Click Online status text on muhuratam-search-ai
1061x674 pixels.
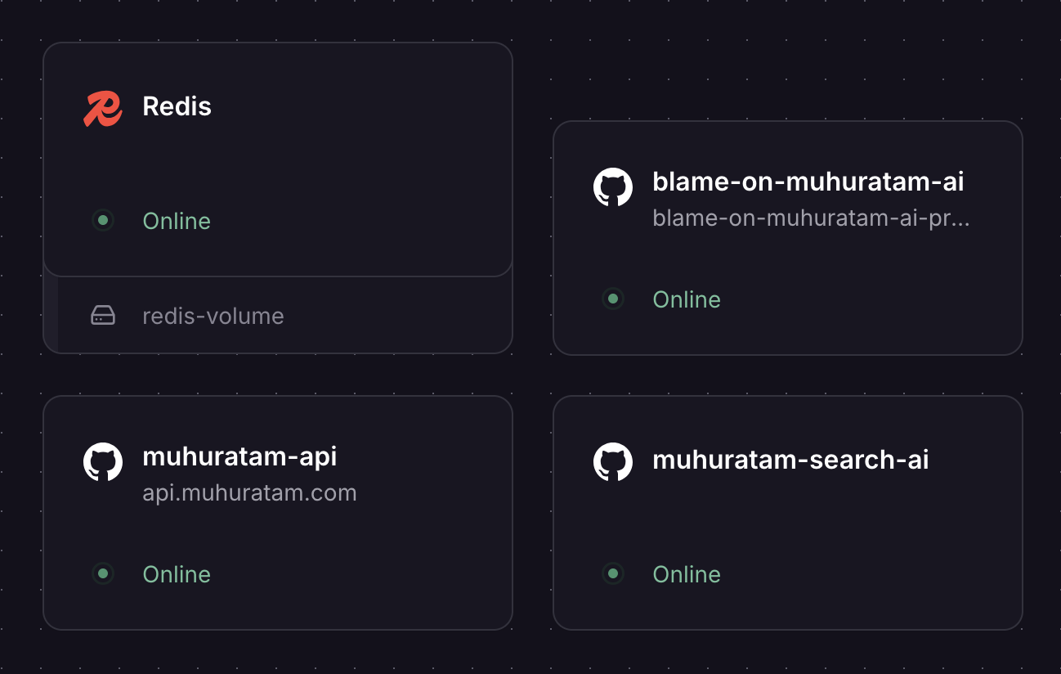(687, 574)
